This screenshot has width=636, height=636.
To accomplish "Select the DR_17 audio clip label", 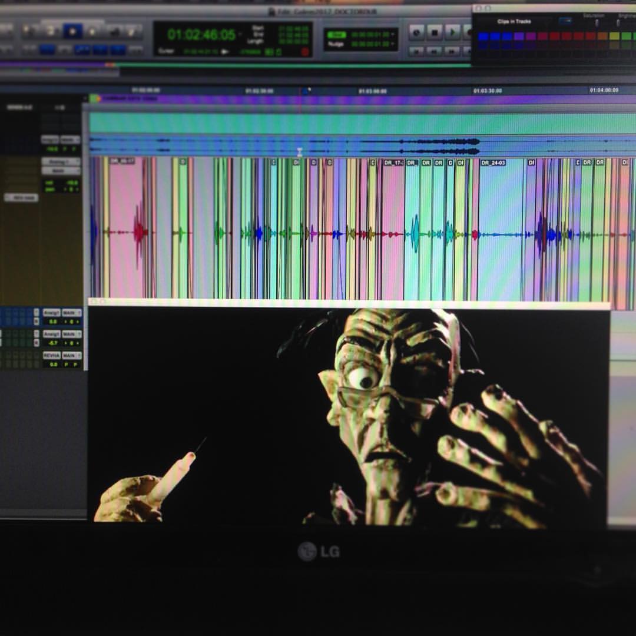I will click(393, 163).
